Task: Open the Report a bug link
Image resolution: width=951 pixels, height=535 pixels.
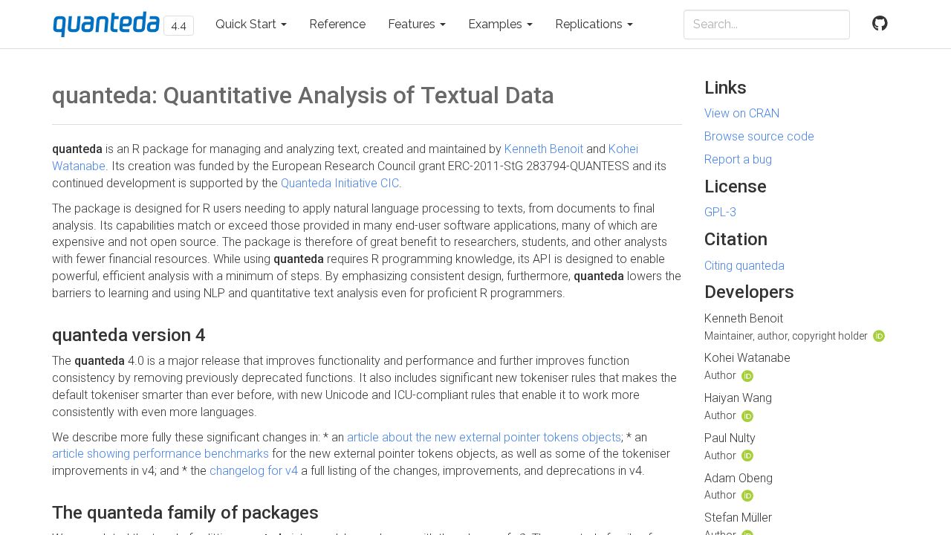Action: point(738,160)
